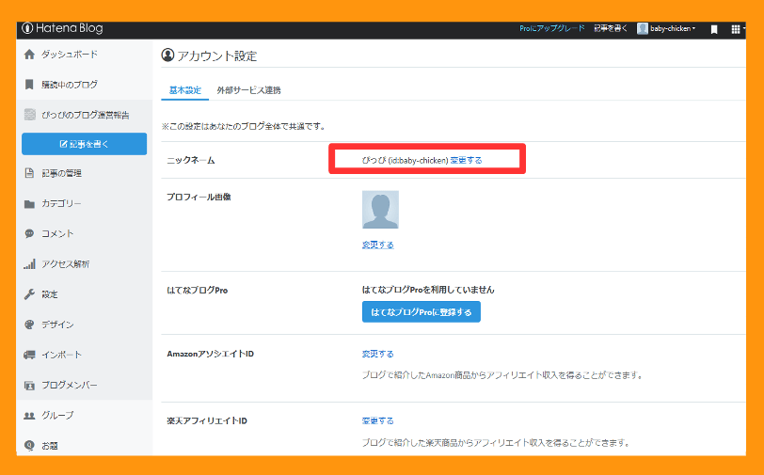Click the コメント speech bubble icon
The image size is (764, 475).
(x=29, y=234)
